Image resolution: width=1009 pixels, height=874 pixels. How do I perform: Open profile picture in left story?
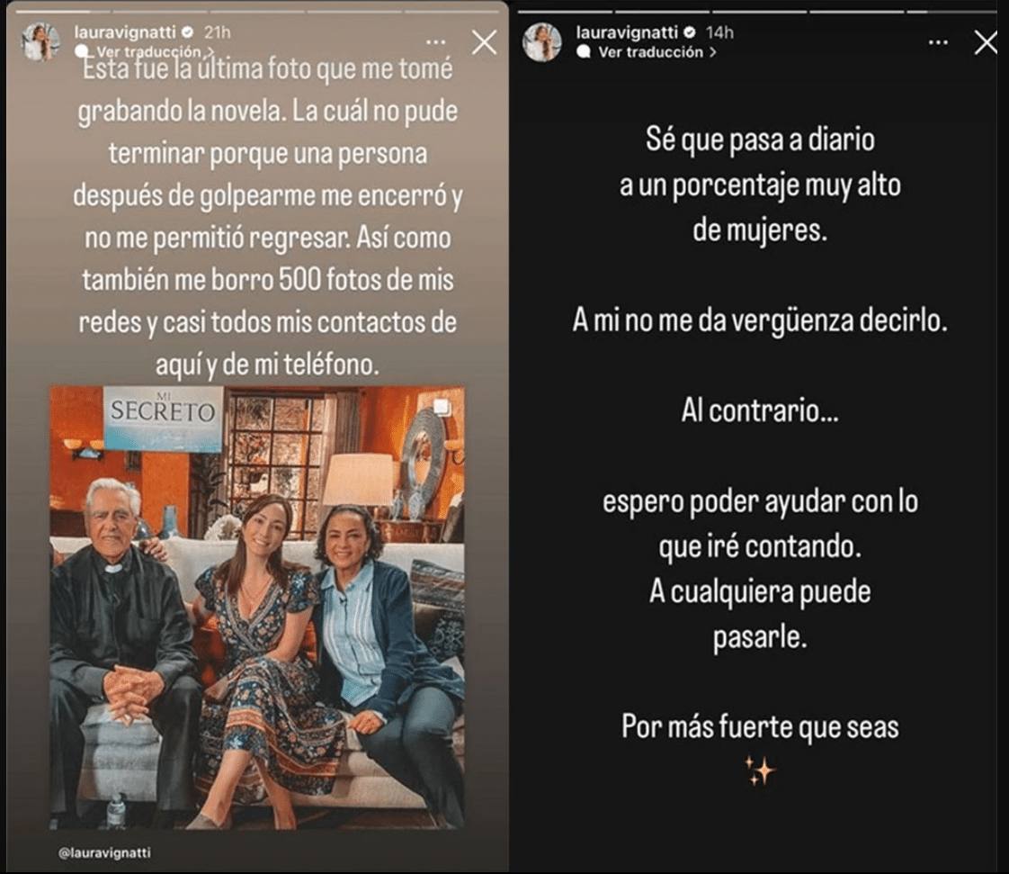[x=41, y=42]
